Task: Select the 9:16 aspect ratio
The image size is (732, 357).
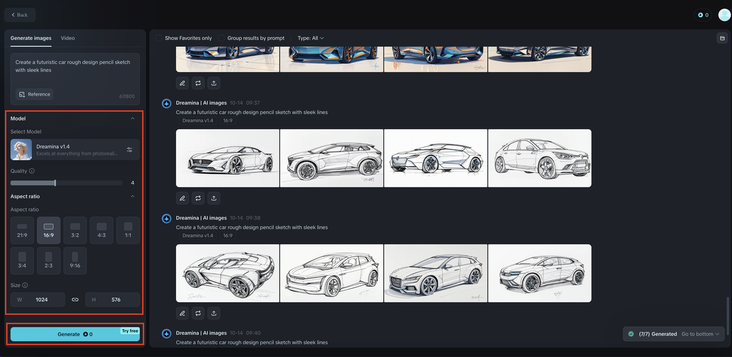Action: [x=75, y=260]
